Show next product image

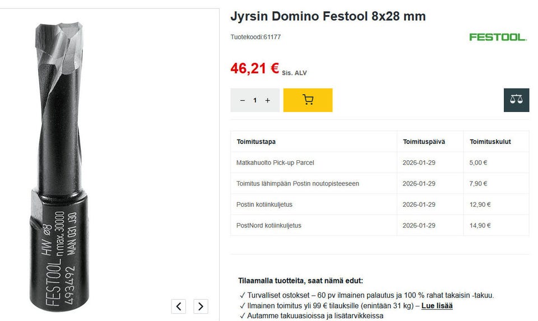point(201,306)
